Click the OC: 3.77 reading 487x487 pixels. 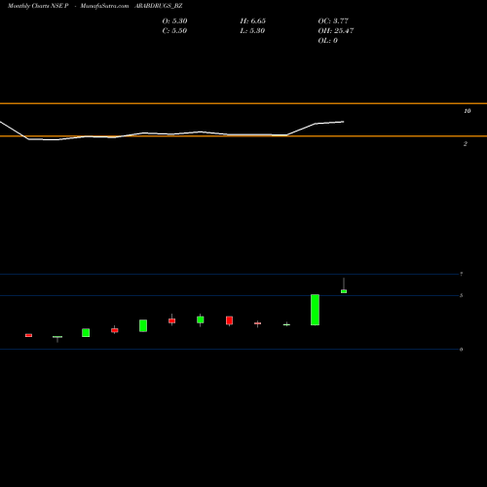[x=333, y=21]
